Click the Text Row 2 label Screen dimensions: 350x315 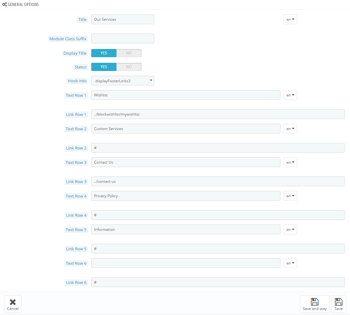(x=76, y=129)
